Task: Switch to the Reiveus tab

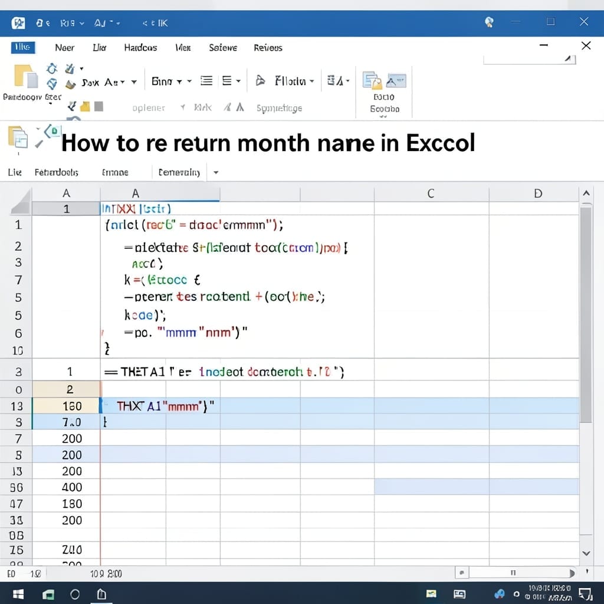Action: point(268,48)
